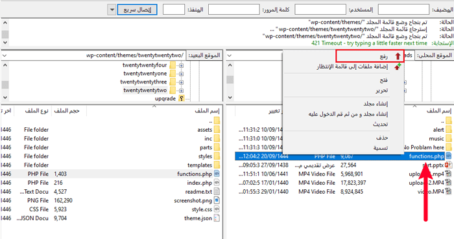Click the message log scrollbar down arrow
Viewport: 454px width, 239px height.
(5, 42)
